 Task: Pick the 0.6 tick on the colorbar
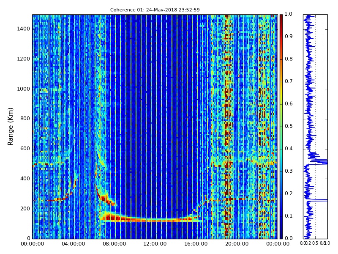[289, 104]
